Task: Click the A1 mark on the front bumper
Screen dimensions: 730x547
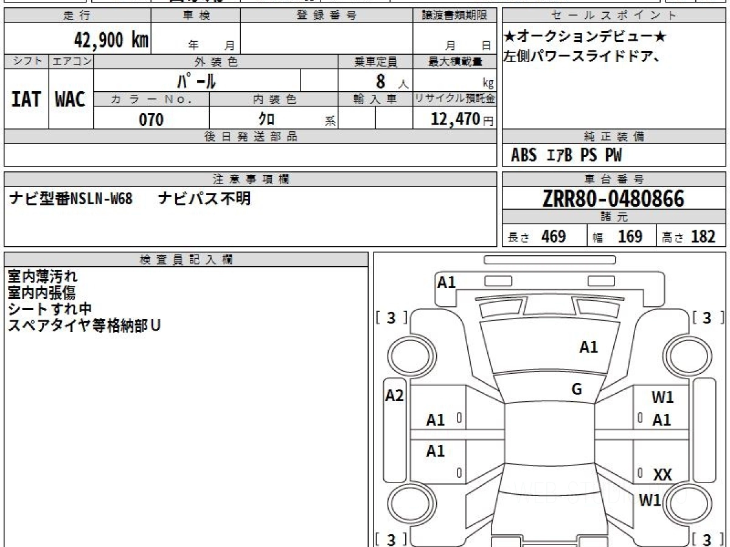Action: tap(447, 282)
